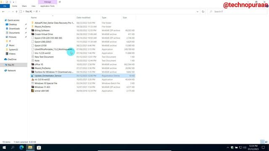This screenshot has width=269, height=151.
Task: Open Microsoft Store from taskbar
Action: [39, 147]
